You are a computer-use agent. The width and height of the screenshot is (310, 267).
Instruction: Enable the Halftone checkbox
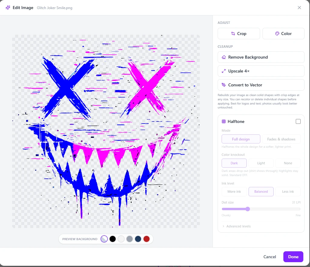coord(298,121)
